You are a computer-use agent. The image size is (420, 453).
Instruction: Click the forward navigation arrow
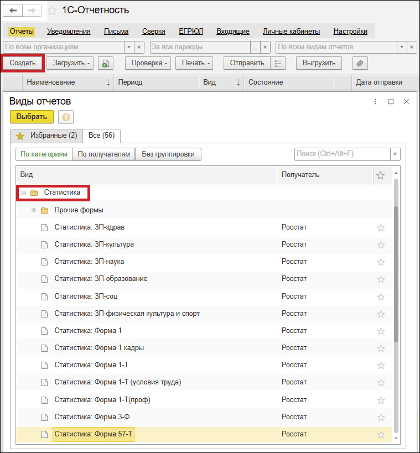[x=32, y=11]
